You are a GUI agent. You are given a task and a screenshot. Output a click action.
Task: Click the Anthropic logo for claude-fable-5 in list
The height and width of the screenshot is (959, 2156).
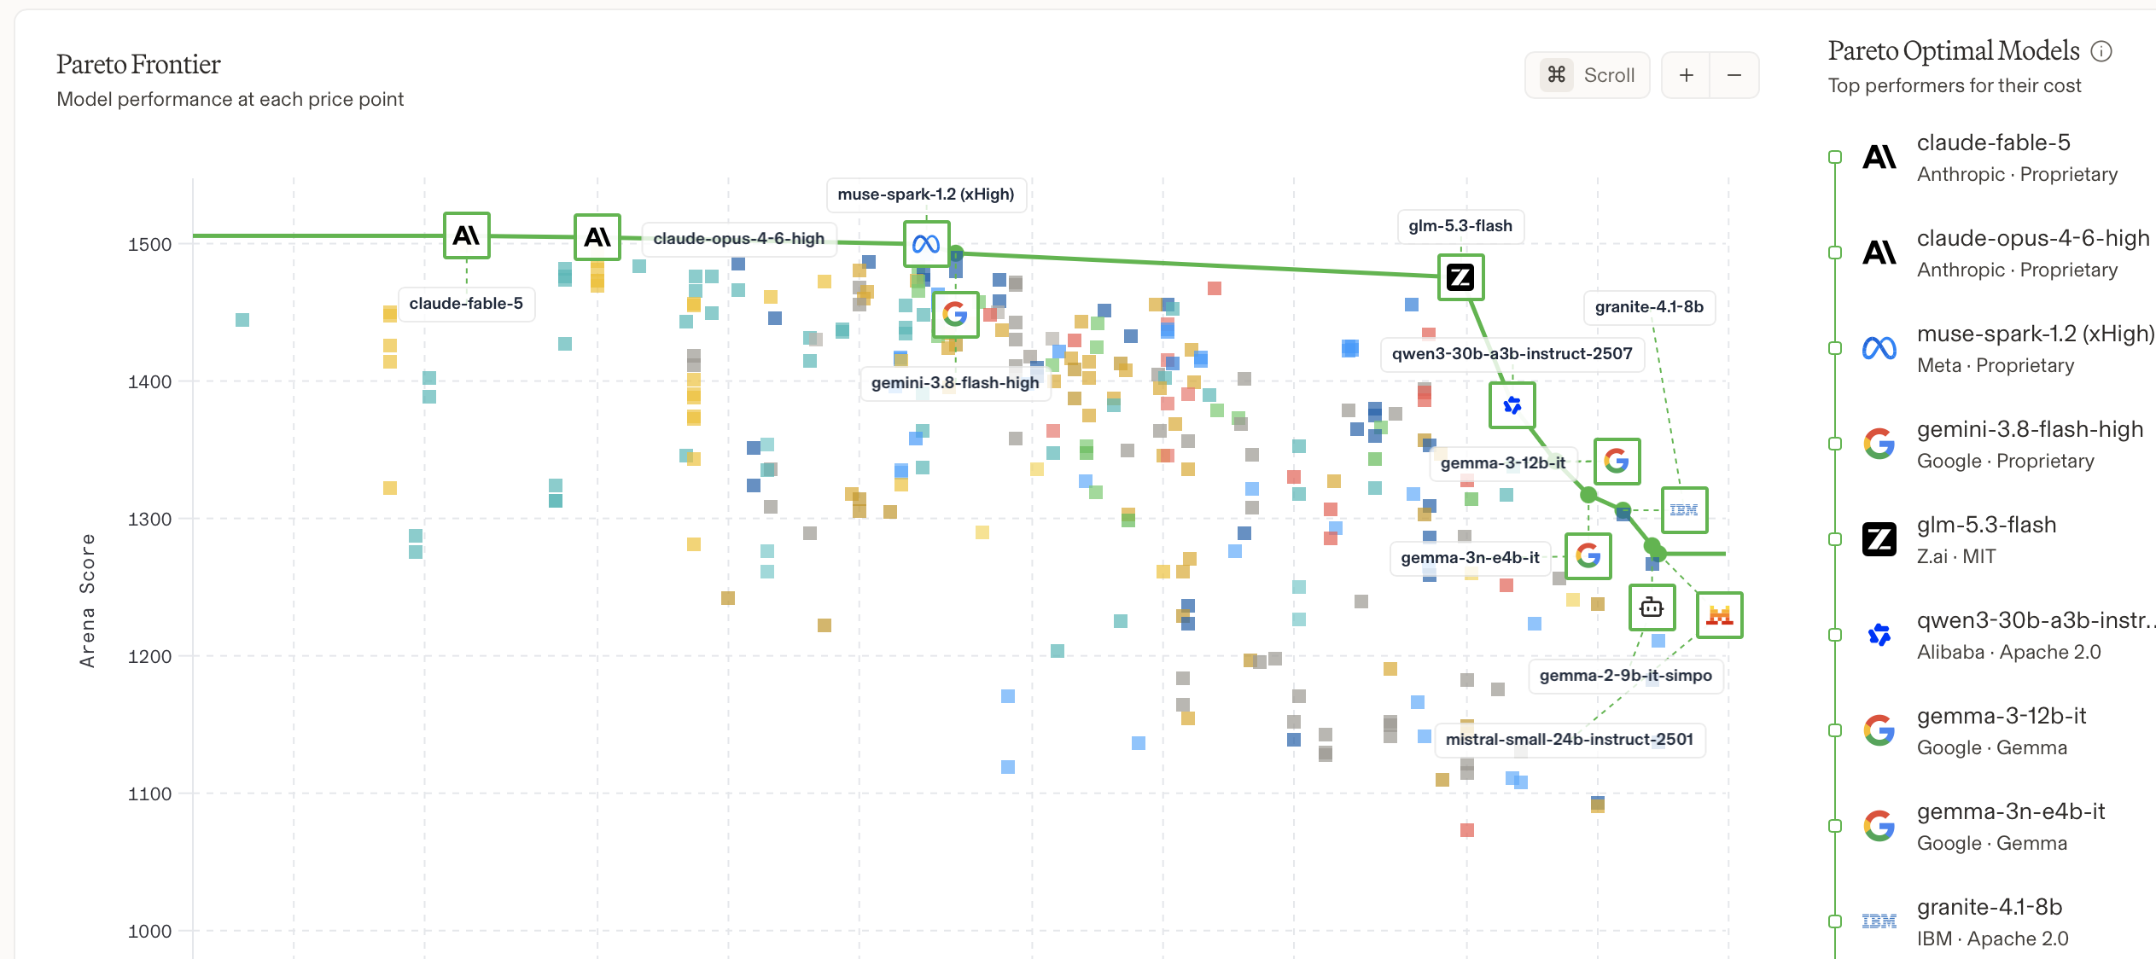[x=1879, y=157]
